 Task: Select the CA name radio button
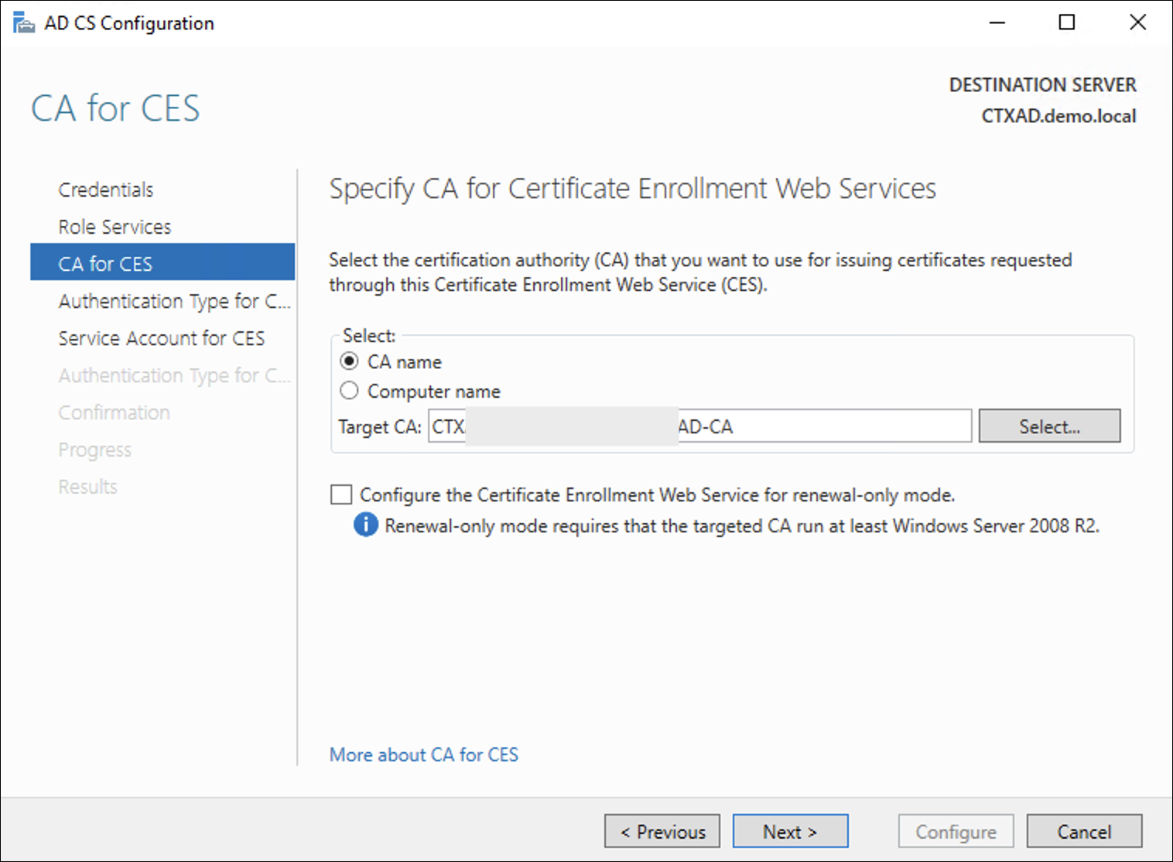[x=349, y=361]
